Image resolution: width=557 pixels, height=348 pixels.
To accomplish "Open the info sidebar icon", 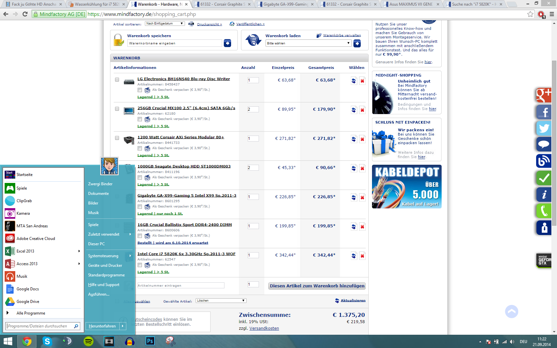I will pyautogui.click(x=544, y=195).
